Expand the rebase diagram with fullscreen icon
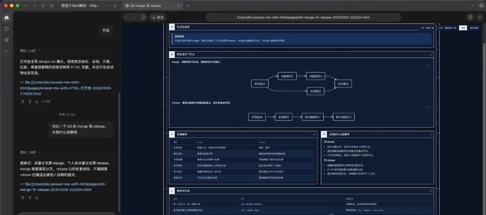This screenshot has width=486, height=215. pyautogui.click(x=427, y=107)
